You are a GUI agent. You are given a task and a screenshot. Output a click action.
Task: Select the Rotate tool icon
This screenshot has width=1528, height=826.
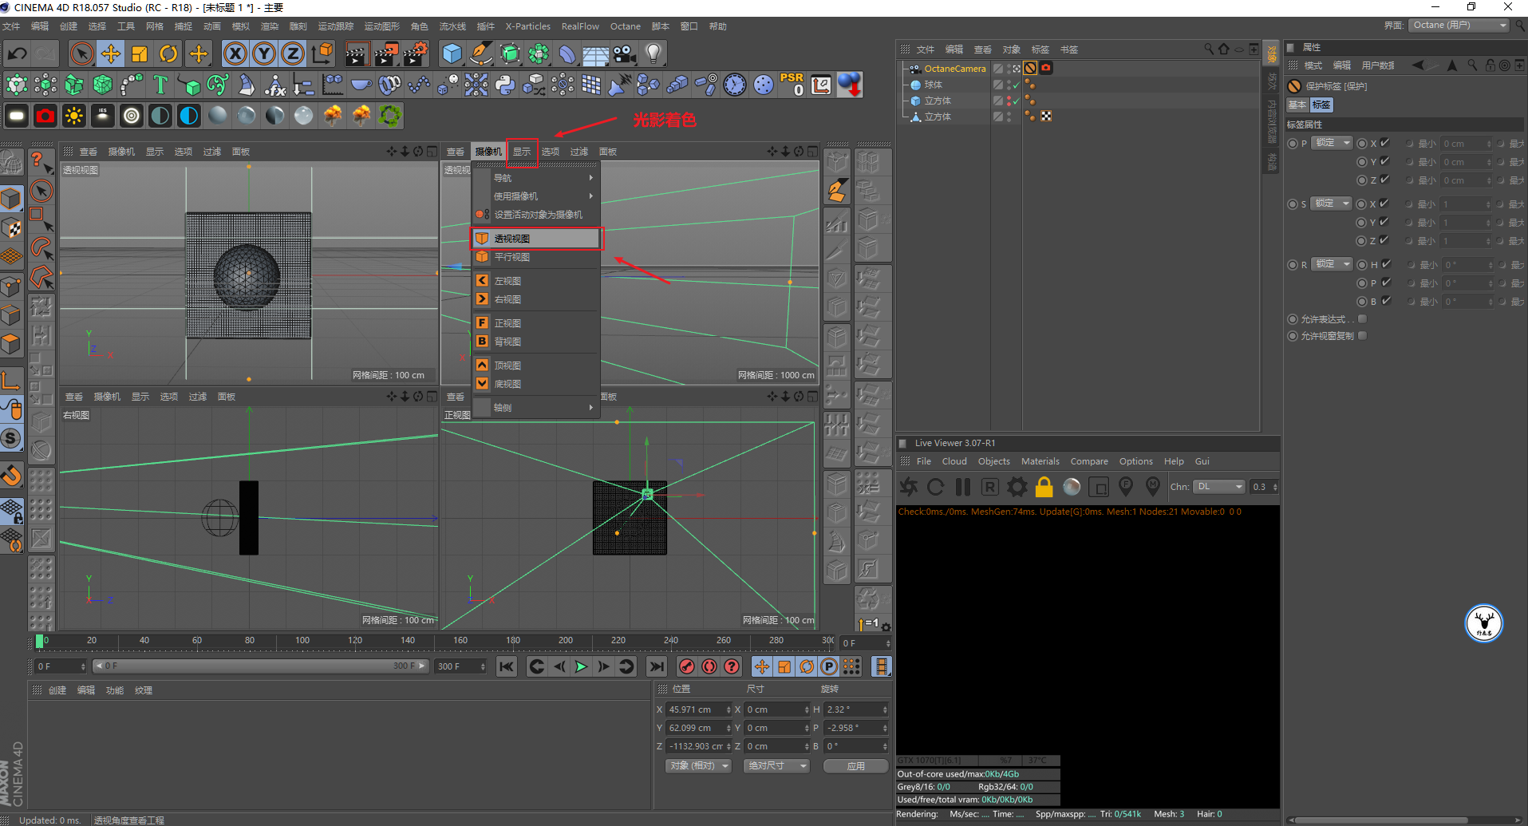tap(168, 54)
